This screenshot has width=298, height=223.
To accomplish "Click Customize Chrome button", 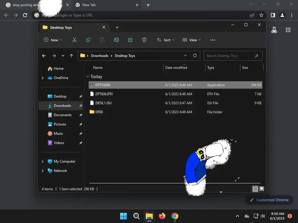I will click(x=269, y=200).
